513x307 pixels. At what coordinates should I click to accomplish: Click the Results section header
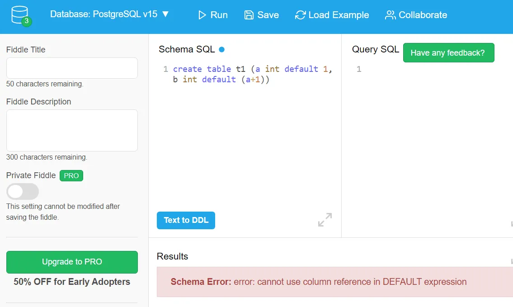pos(172,256)
